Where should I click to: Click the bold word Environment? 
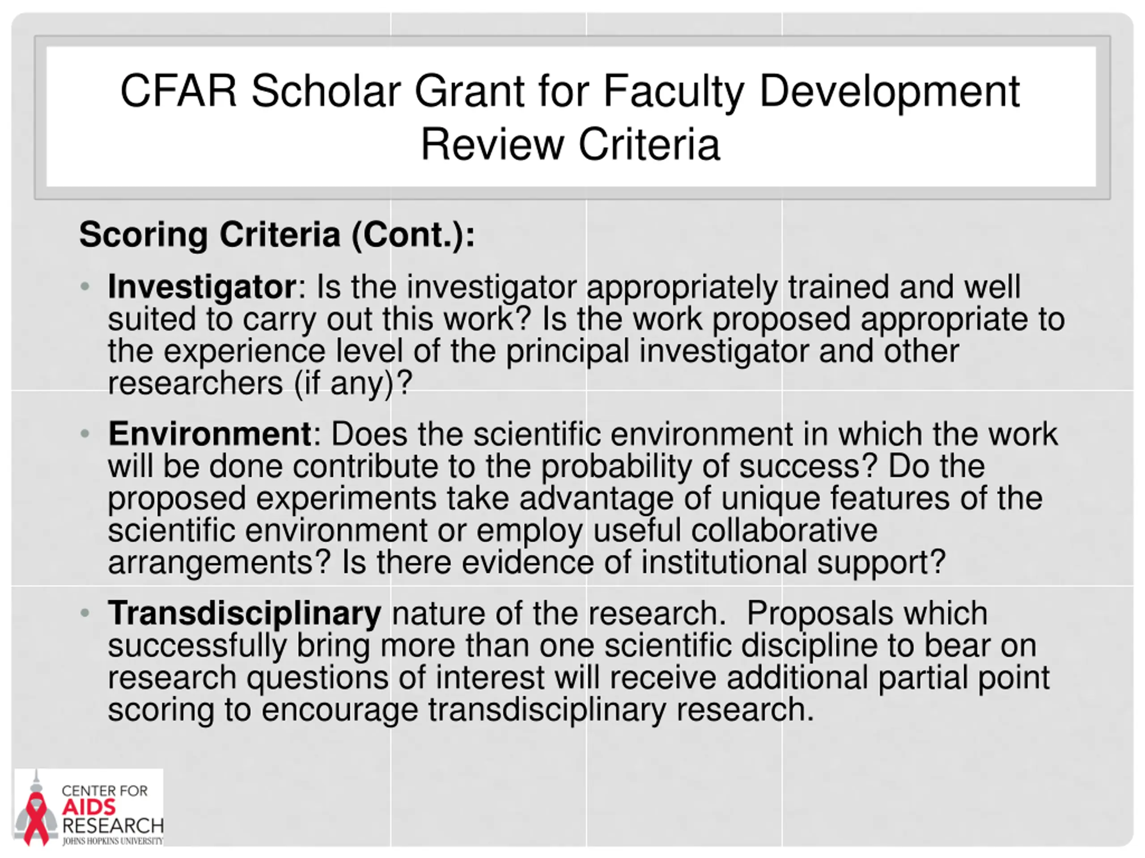210,433
